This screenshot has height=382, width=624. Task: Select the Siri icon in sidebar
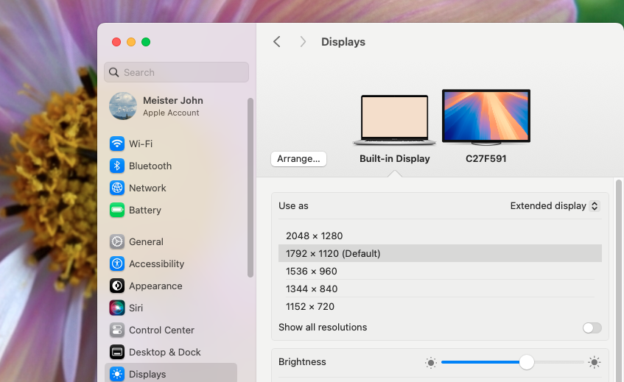click(117, 308)
